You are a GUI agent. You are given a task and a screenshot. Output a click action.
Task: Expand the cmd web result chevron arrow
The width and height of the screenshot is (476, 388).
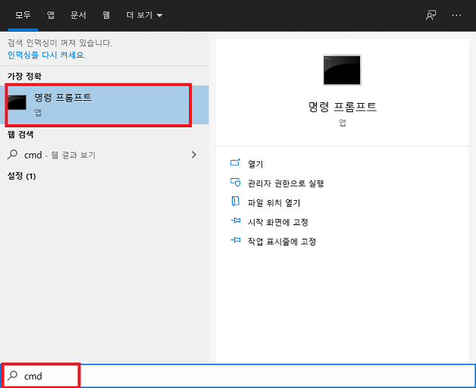[x=194, y=155]
